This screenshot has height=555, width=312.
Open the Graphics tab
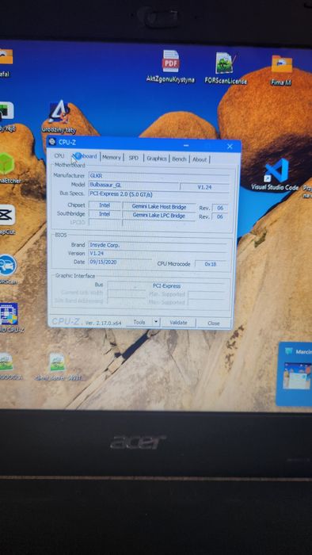(x=157, y=159)
